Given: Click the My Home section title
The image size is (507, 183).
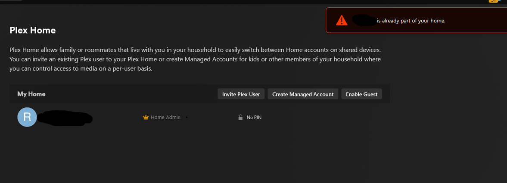Looking at the screenshot, I should click(x=31, y=94).
